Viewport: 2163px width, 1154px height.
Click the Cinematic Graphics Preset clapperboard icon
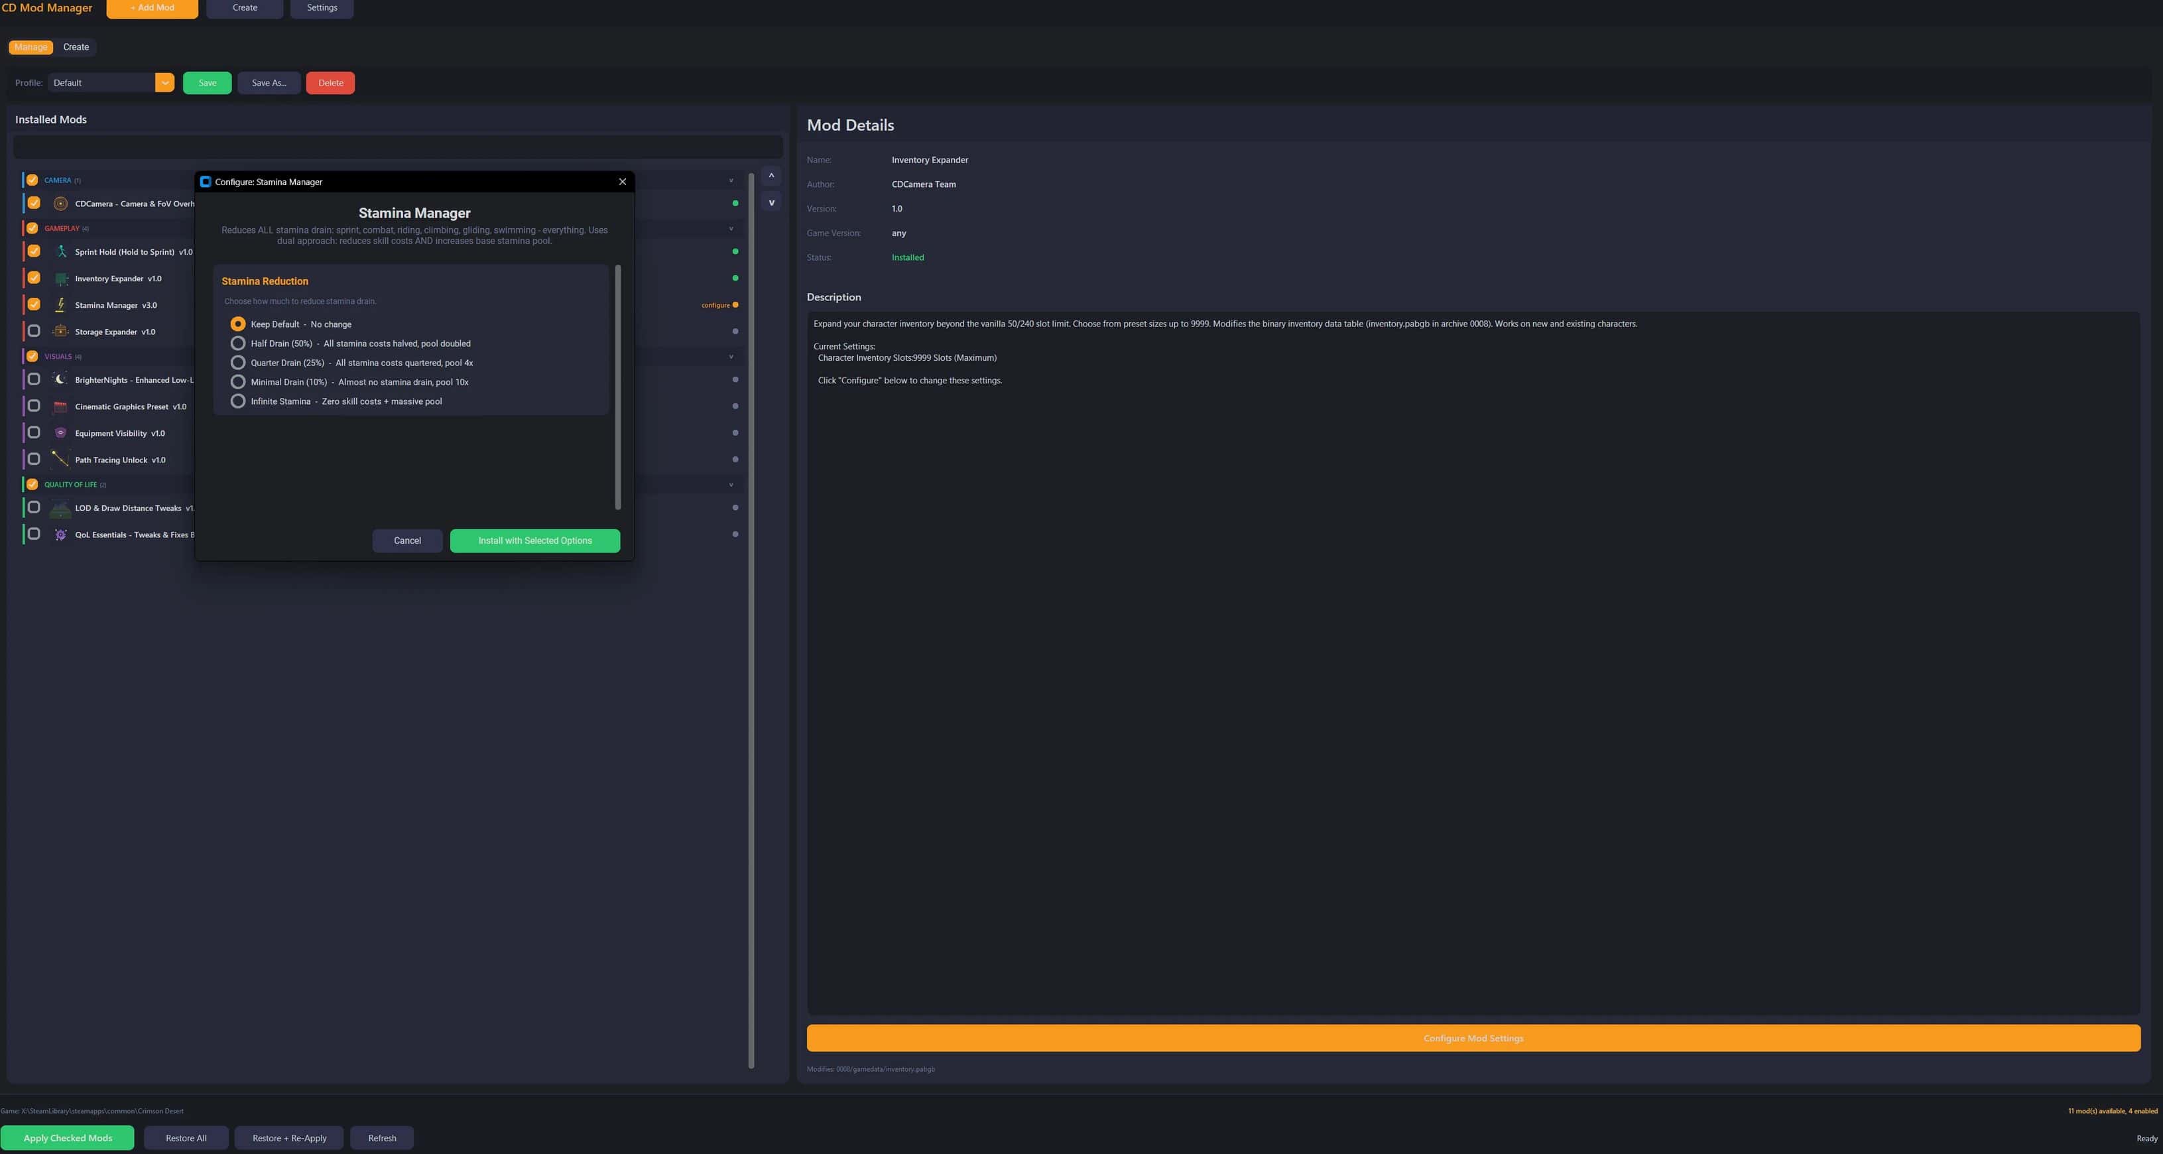click(x=60, y=407)
